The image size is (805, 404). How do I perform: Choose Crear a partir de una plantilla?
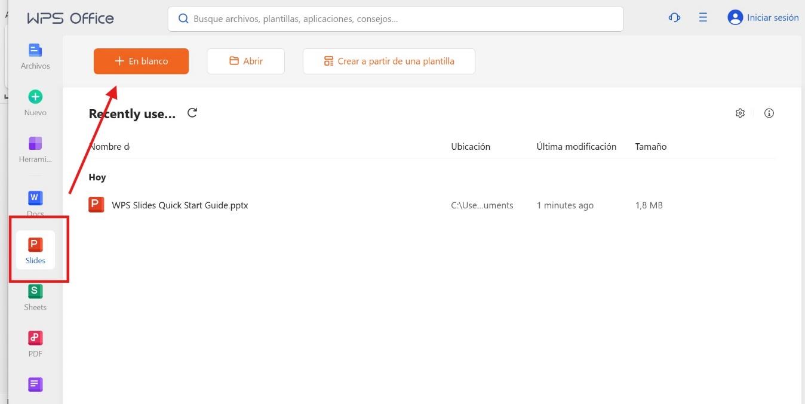click(x=389, y=61)
